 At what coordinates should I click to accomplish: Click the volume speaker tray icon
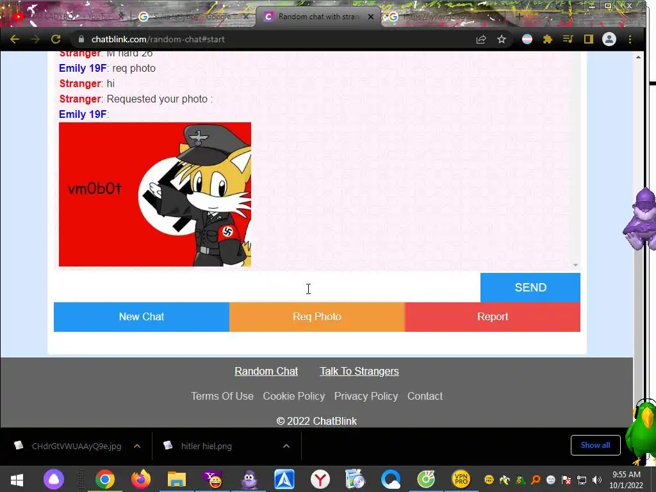point(597,480)
